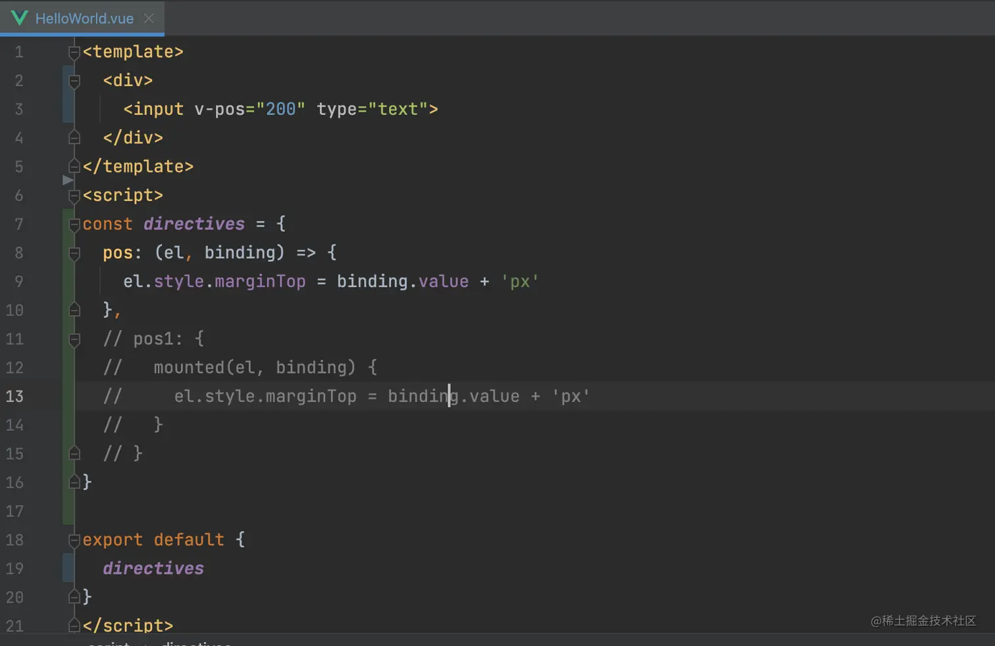Viewport: 995px width, 646px height.
Task: Click line number 14 in the gutter
Action: tap(14, 425)
